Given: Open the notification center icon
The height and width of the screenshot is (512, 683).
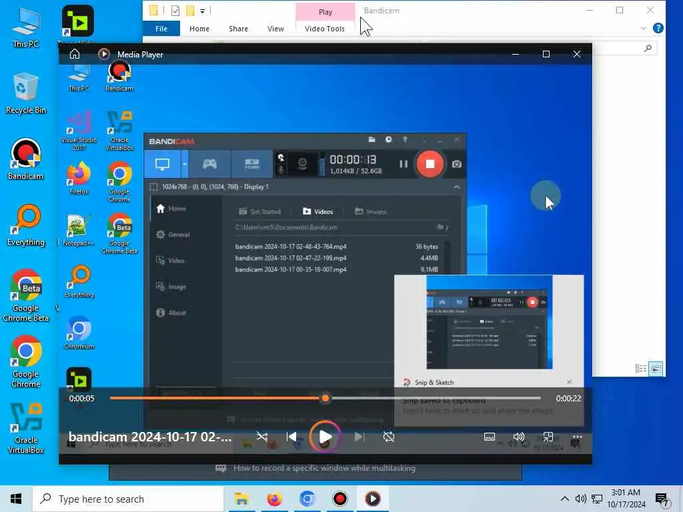Looking at the screenshot, I should [x=662, y=499].
